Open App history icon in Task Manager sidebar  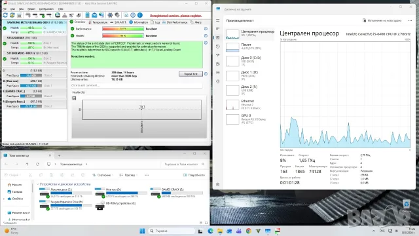[218, 47]
